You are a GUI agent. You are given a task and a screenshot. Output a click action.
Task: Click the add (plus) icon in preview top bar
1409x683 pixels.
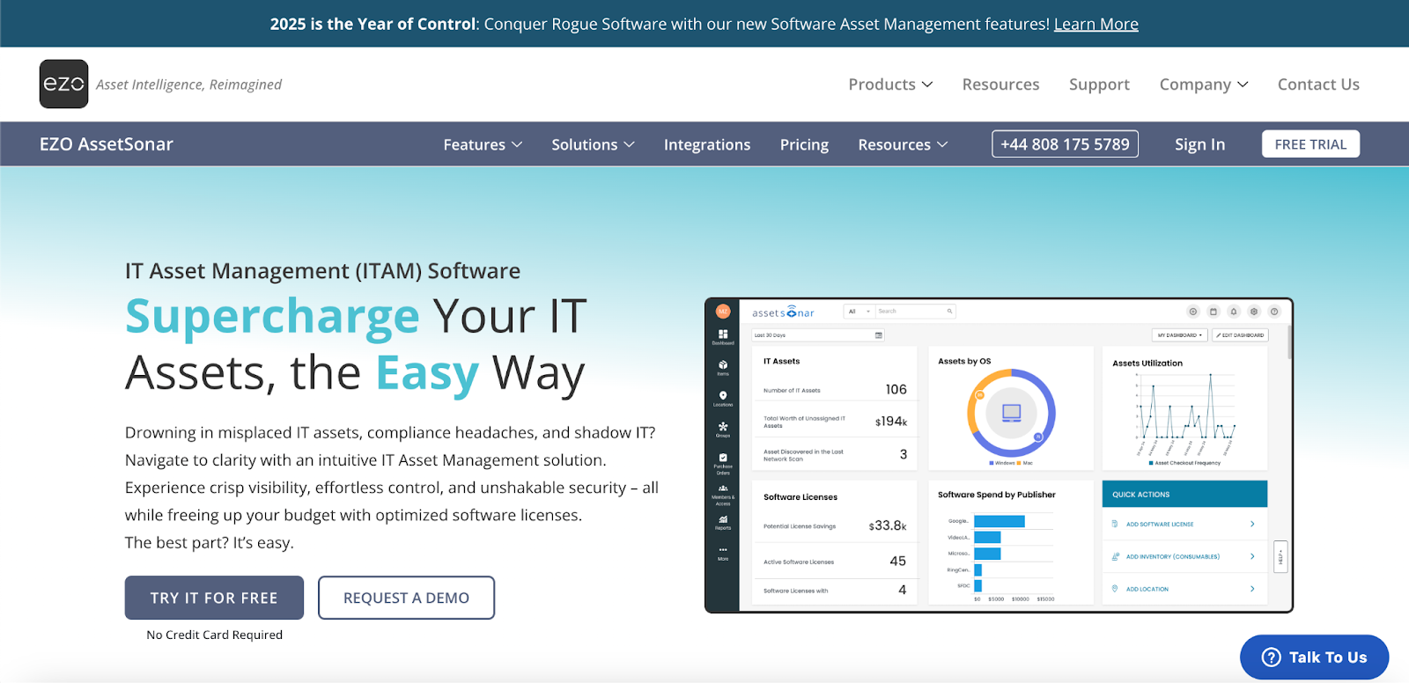click(1193, 312)
